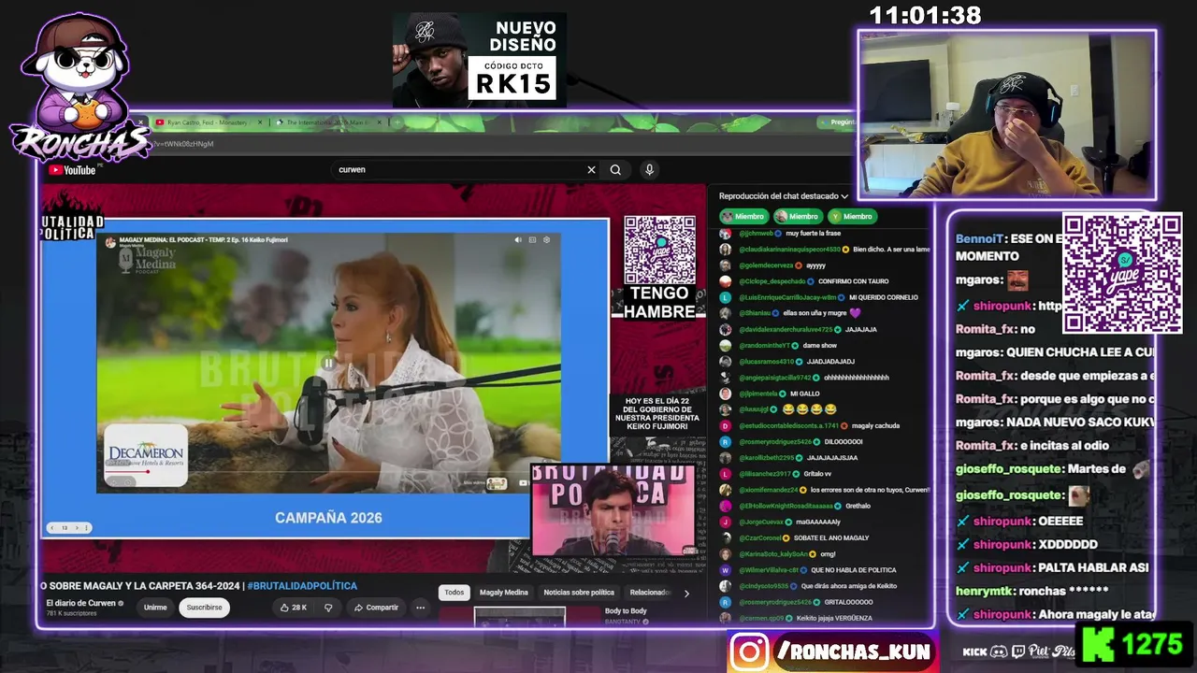Resume playback via the center pause indicator
Image resolution: width=1197 pixels, height=673 pixels.
coord(328,363)
